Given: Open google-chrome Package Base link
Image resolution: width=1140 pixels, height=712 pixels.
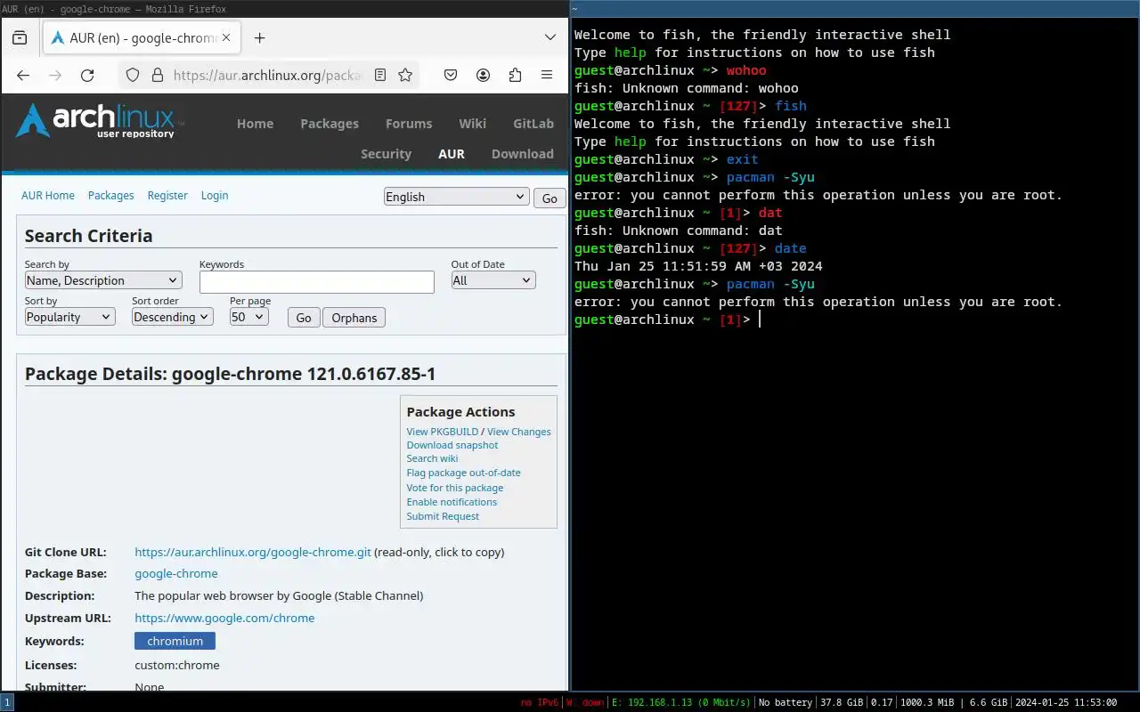Looking at the screenshot, I should (176, 574).
